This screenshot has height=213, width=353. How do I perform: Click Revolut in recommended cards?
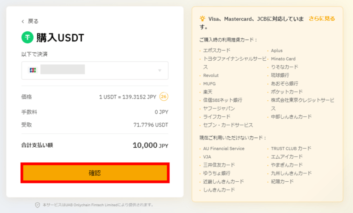point(211,75)
